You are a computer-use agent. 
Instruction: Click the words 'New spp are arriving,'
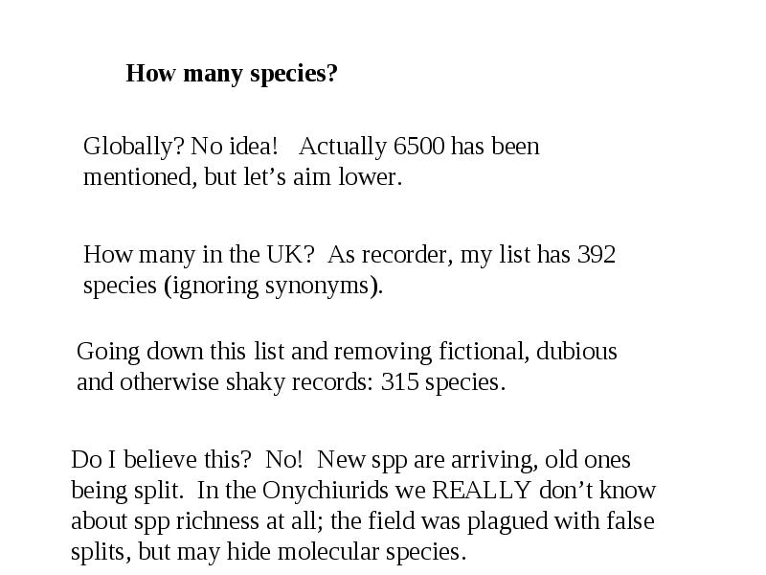click(x=427, y=460)
